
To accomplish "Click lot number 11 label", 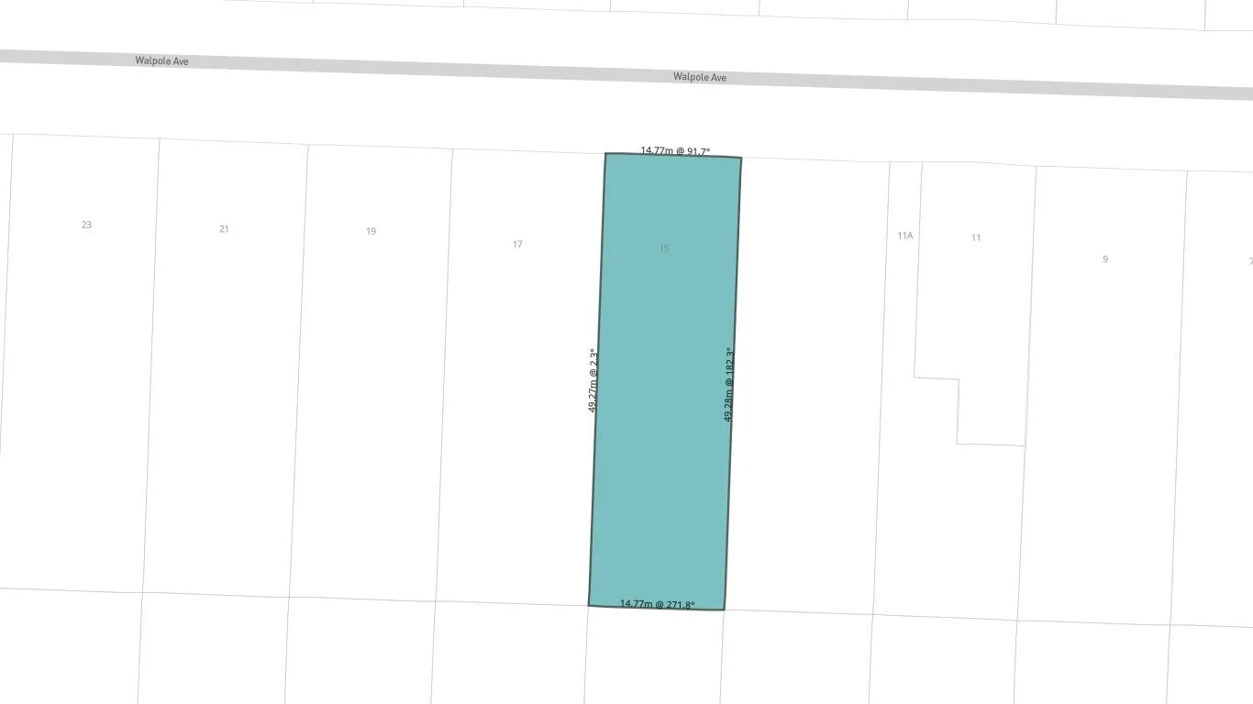I will 976,237.
